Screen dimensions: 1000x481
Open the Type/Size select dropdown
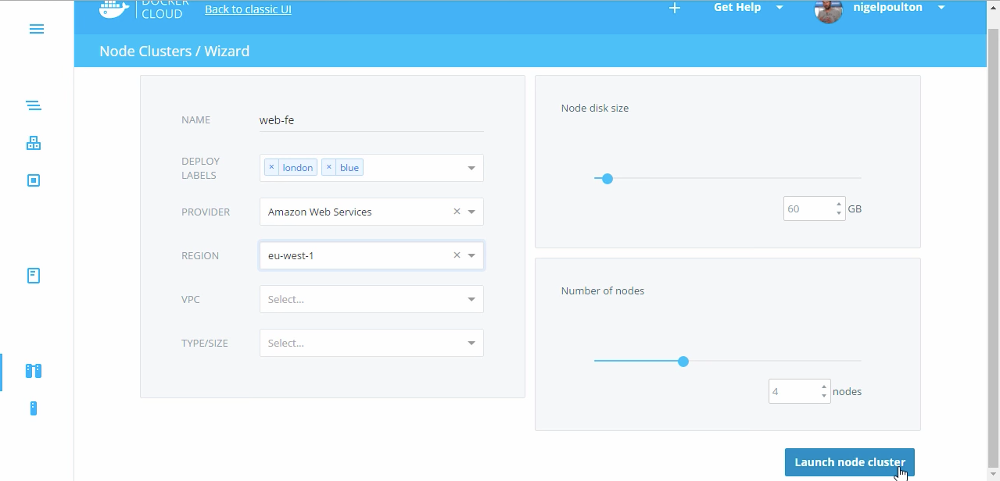tap(371, 343)
